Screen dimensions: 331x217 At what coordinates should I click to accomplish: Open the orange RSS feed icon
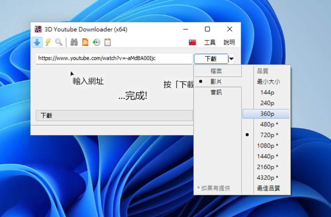click(x=85, y=42)
